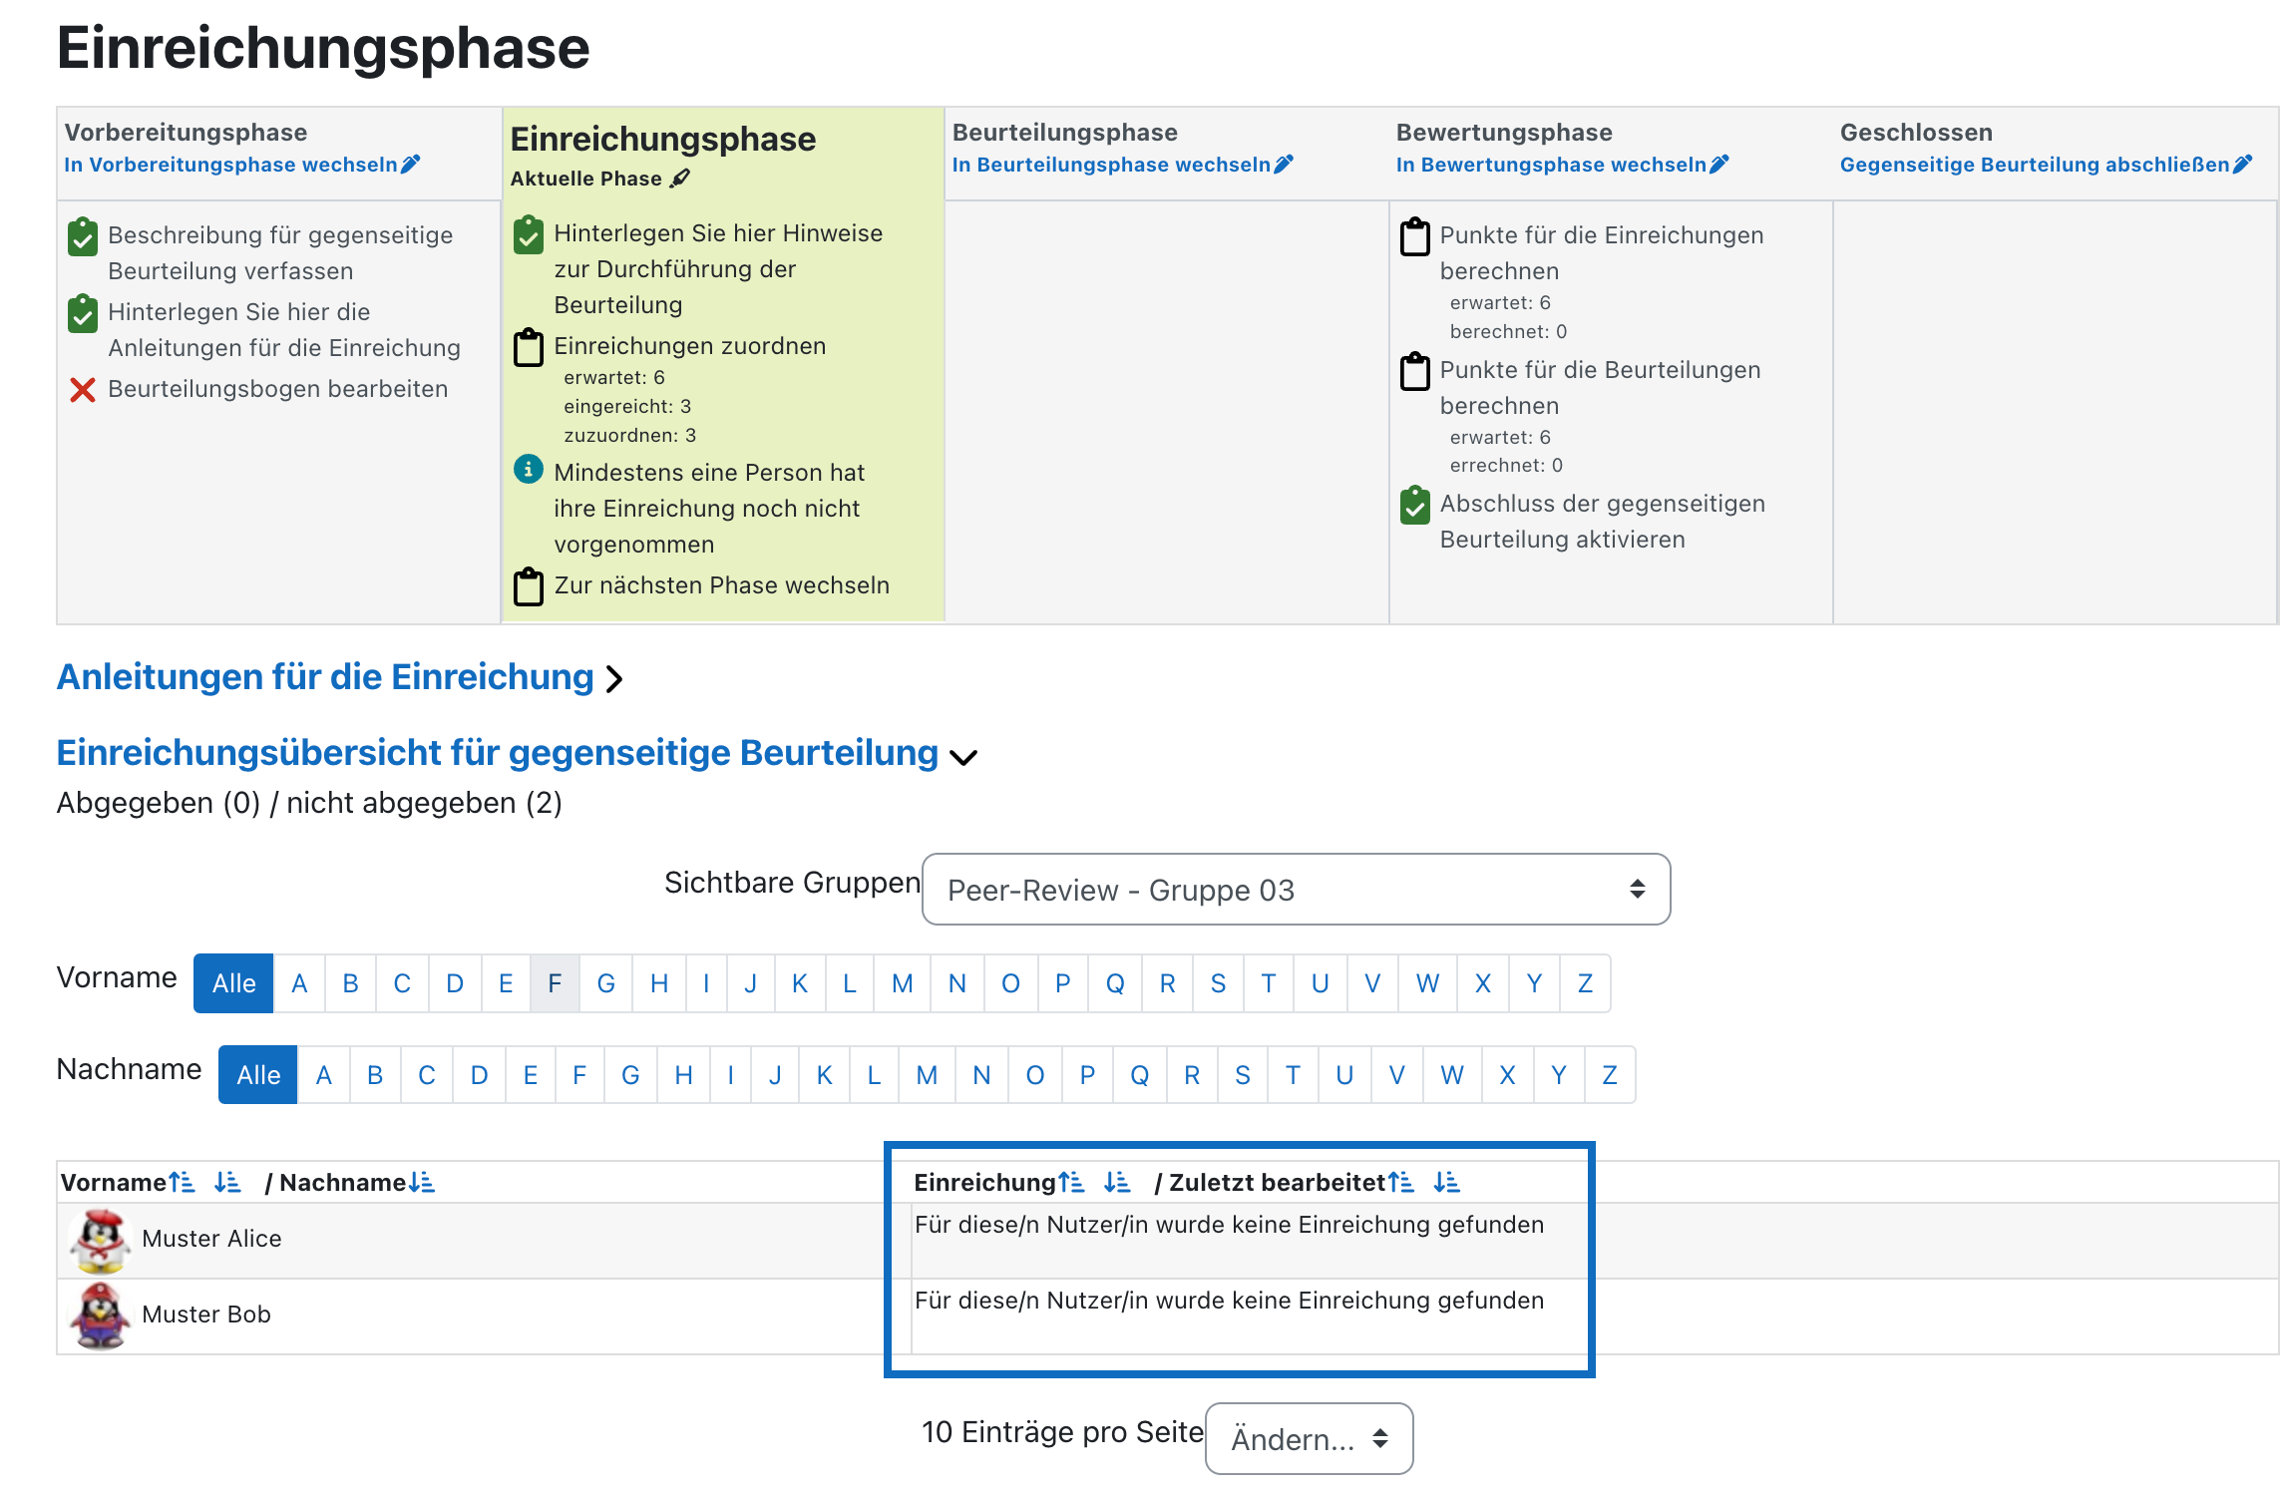Click the info icon about missing submissions
Screen dimensions: 2286x1498
pos(529,469)
